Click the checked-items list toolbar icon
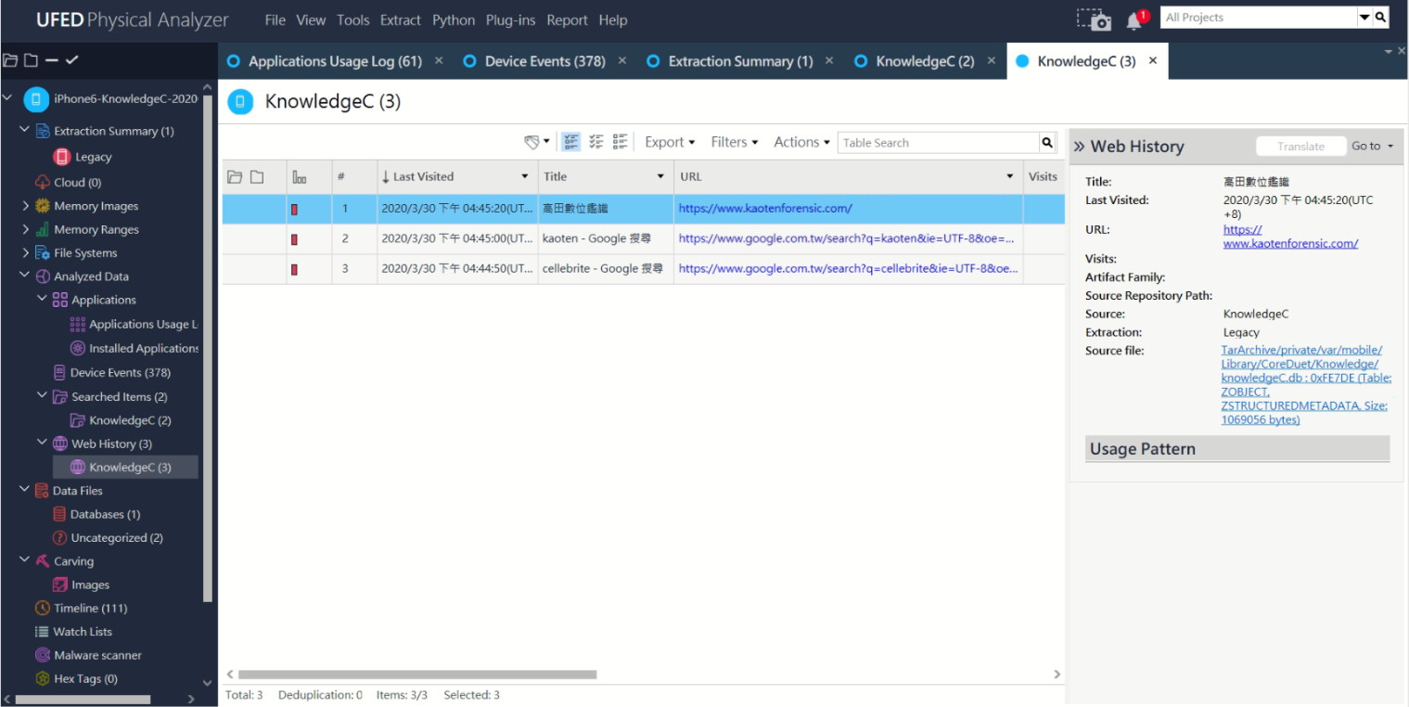The image size is (1409, 707). [x=596, y=142]
